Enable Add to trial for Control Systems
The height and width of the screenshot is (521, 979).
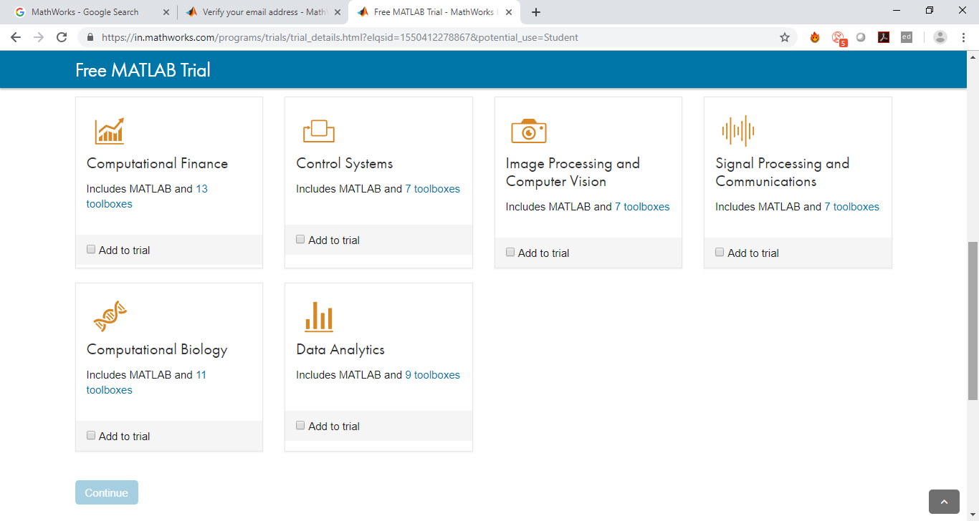[300, 240]
